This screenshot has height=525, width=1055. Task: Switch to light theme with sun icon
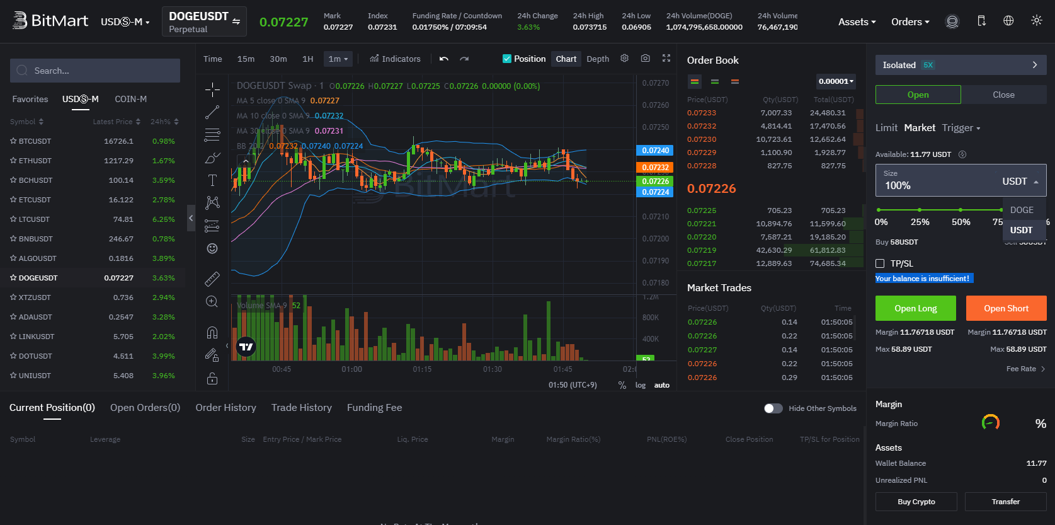1037,21
